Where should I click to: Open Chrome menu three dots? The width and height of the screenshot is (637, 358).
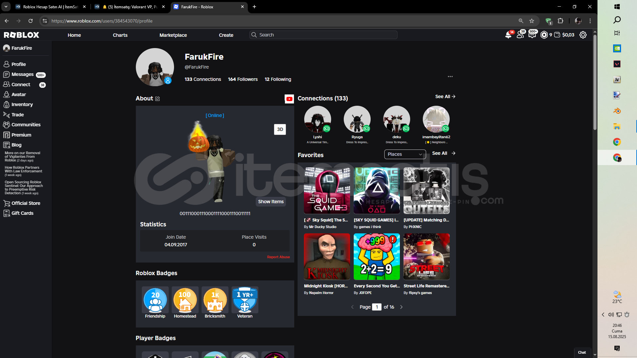(590, 21)
